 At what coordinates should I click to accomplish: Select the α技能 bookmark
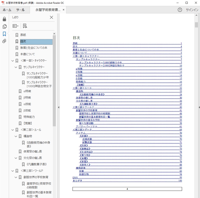[27, 104]
